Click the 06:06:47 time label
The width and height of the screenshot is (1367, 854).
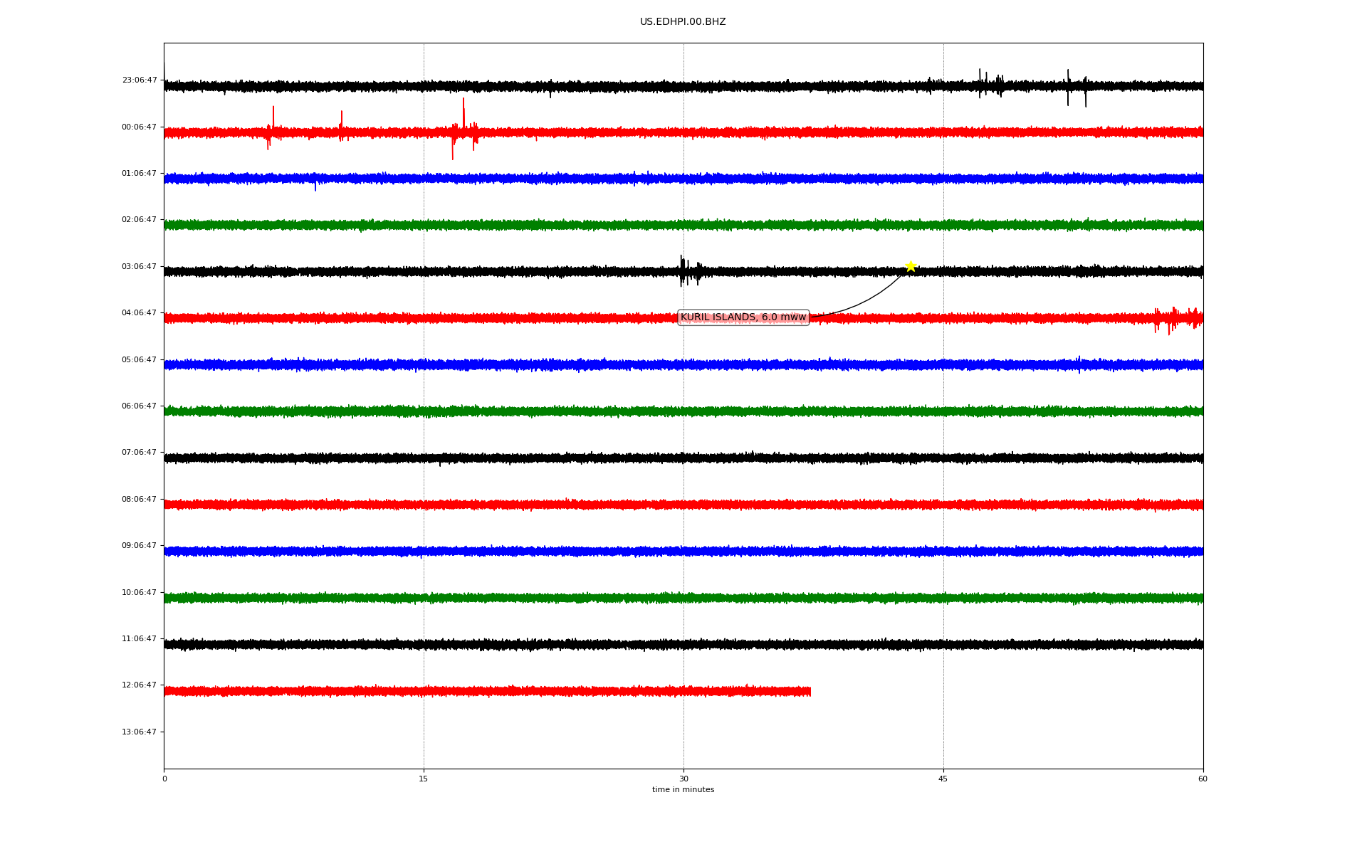click(140, 406)
